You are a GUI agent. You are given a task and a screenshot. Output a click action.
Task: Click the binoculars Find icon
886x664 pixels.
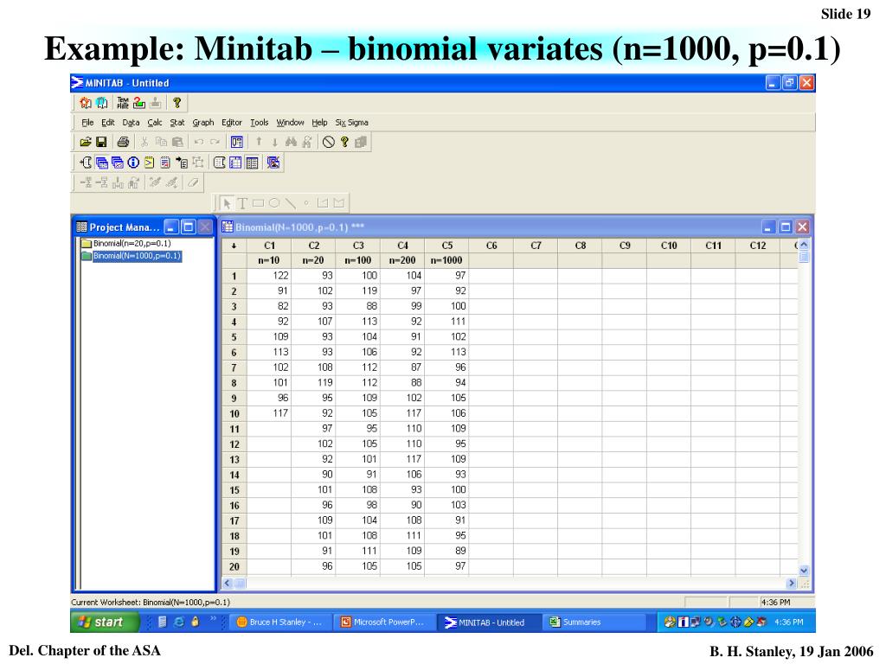pyautogui.click(x=291, y=143)
